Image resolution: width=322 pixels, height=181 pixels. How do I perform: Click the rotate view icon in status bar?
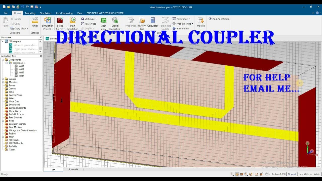pyautogui.click(x=242, y=174)
